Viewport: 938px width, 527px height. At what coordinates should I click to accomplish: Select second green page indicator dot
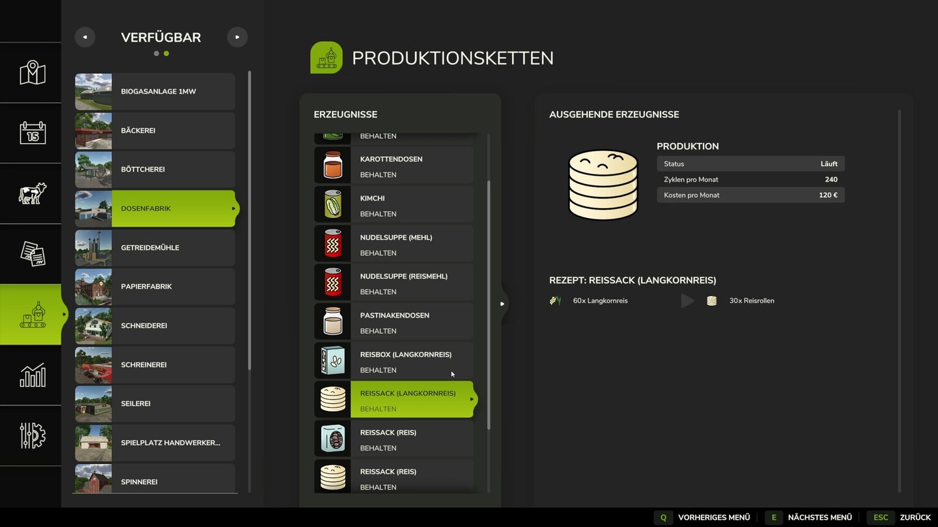tap(166, 53)
